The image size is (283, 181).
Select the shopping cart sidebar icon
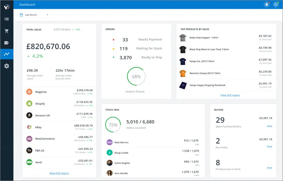(7, 31)
